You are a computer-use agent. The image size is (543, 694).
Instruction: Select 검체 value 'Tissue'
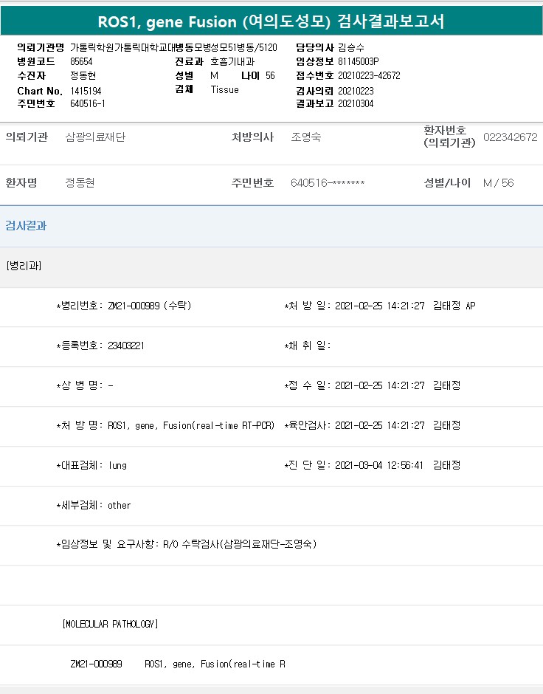[x=224, y=89]
